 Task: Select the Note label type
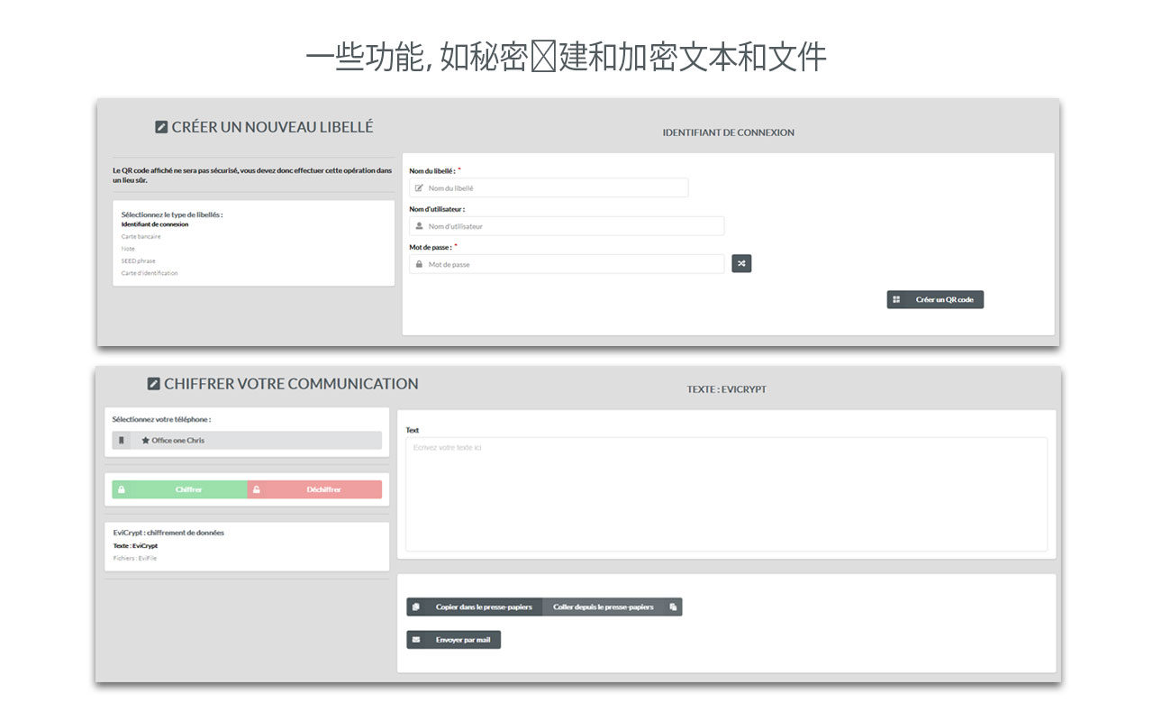tap(130, 248)
